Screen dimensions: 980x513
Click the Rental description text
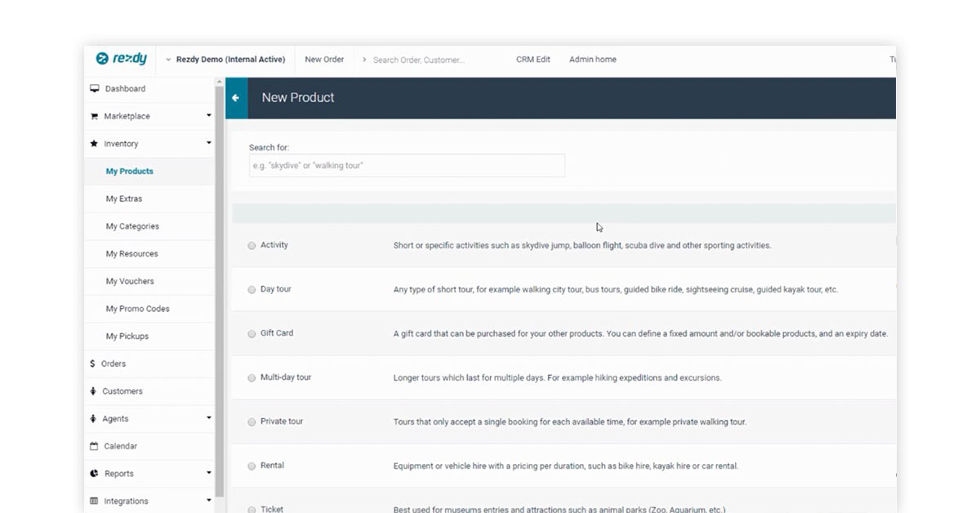pos(566,466)
